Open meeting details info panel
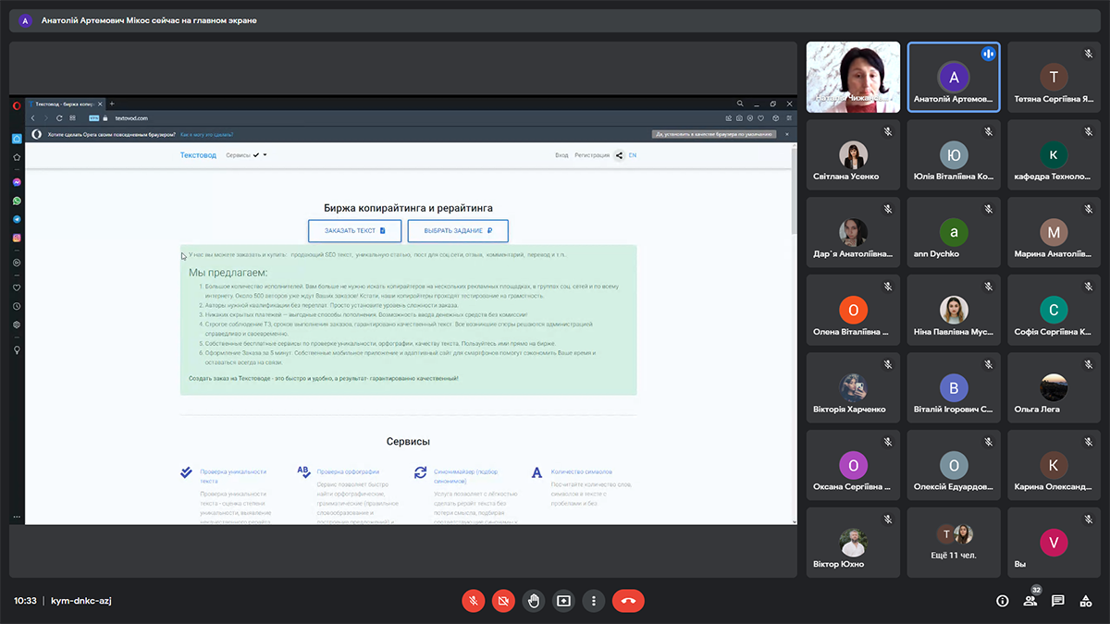This screenshot has height=624, width=1110. (1002, 601)
